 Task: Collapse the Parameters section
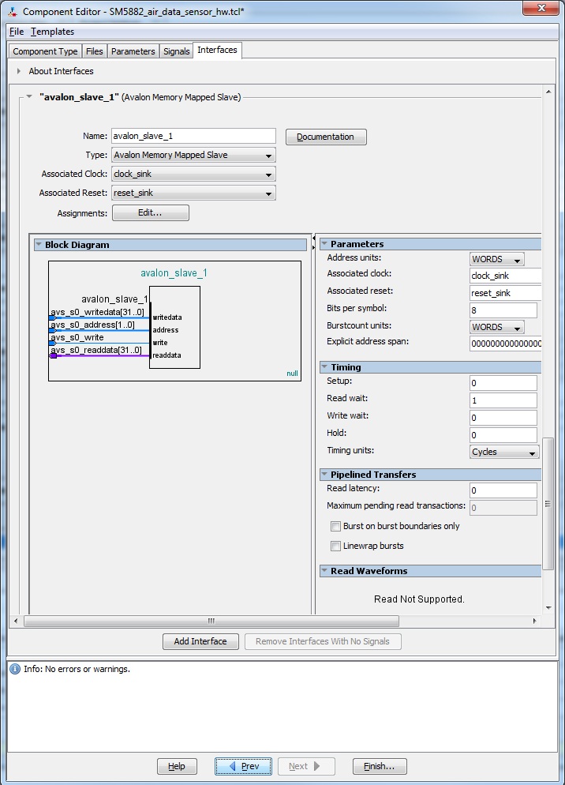point(324,243)
